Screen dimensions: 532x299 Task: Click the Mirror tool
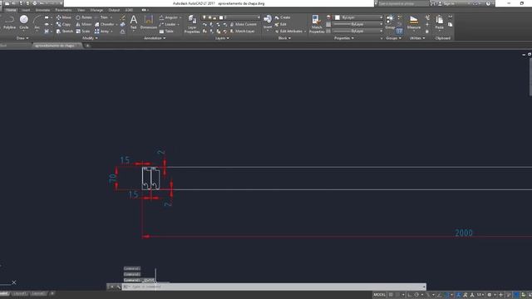click(83, 24)
